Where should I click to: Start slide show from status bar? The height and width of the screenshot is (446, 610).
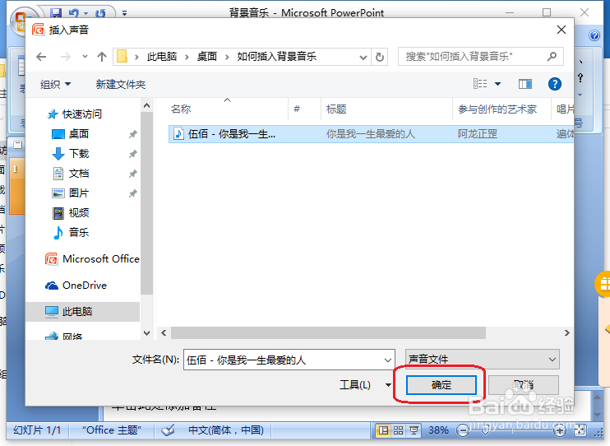point(414,430)
